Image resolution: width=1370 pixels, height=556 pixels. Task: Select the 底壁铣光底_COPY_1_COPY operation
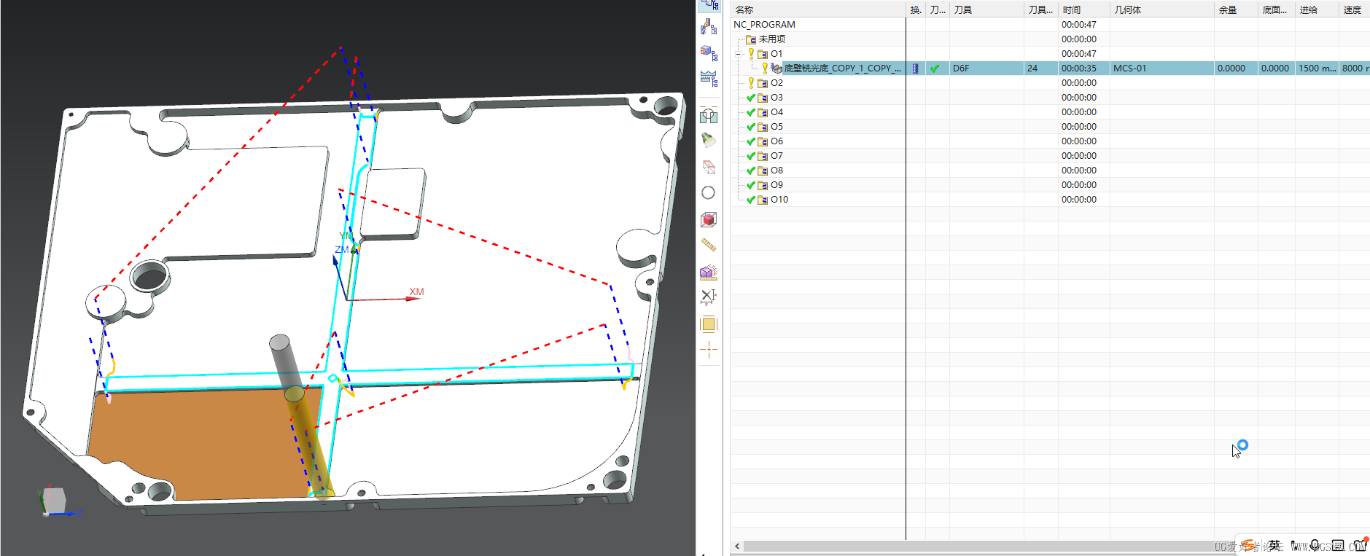click(x=842, y=68)
